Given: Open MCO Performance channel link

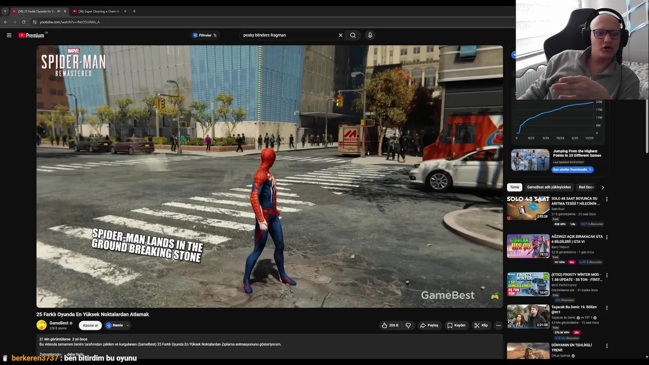Looking at the screenshot, I should tap(564, 285).
